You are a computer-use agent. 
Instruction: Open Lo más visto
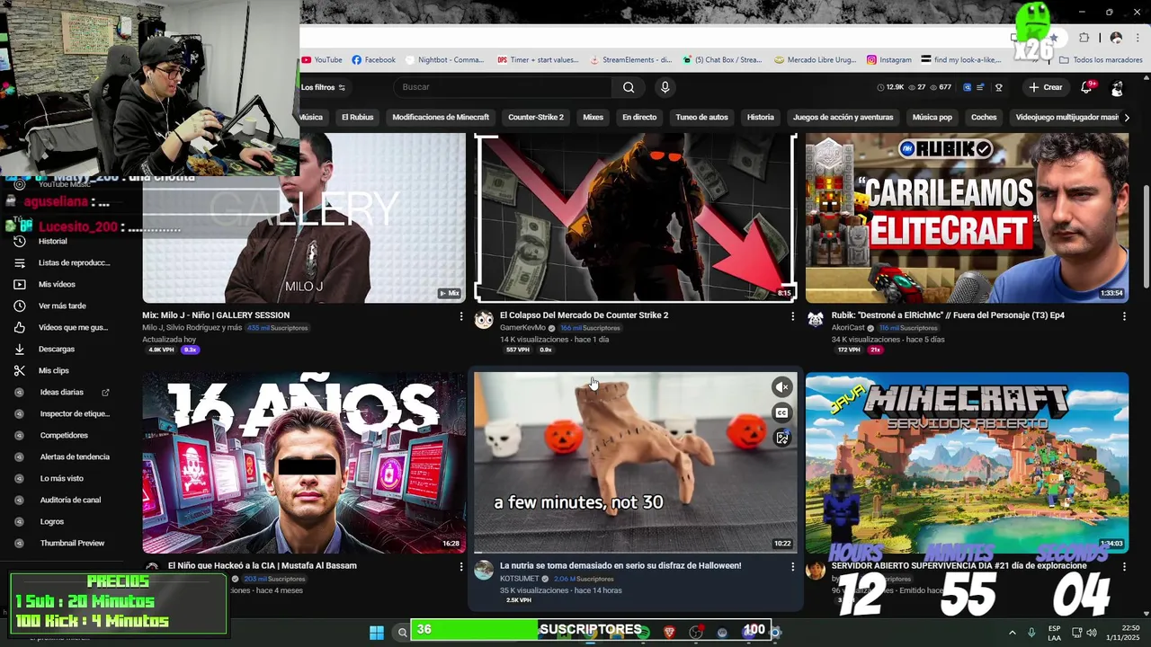(61, 478)
